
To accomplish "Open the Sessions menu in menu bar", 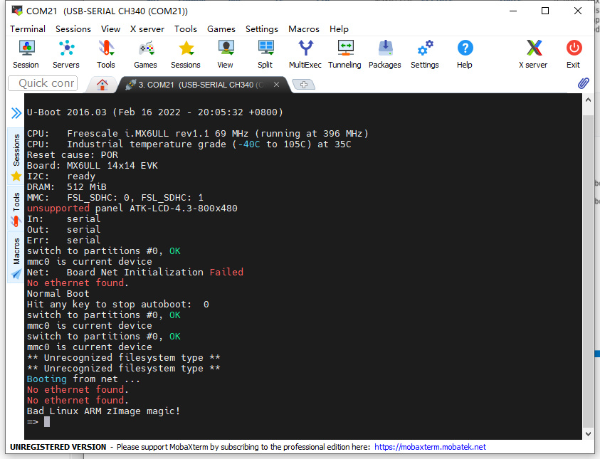I will coord(73,29).
